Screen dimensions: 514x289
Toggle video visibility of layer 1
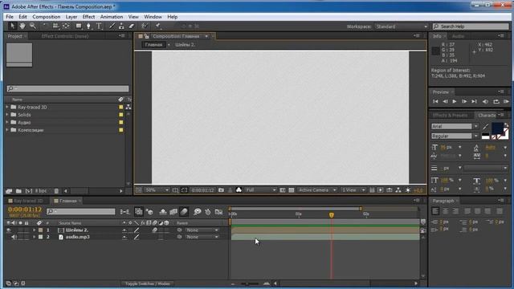click(9, 230)
